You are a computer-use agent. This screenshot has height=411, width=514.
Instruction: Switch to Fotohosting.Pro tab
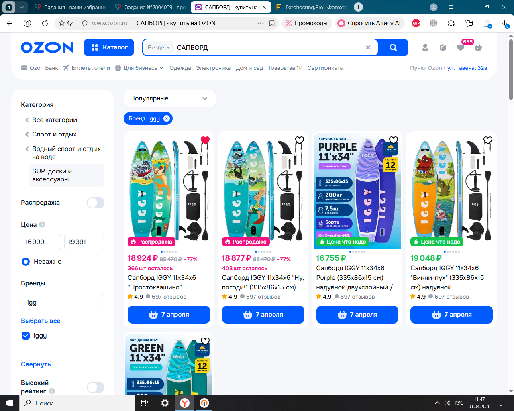(x=311, y=7)
